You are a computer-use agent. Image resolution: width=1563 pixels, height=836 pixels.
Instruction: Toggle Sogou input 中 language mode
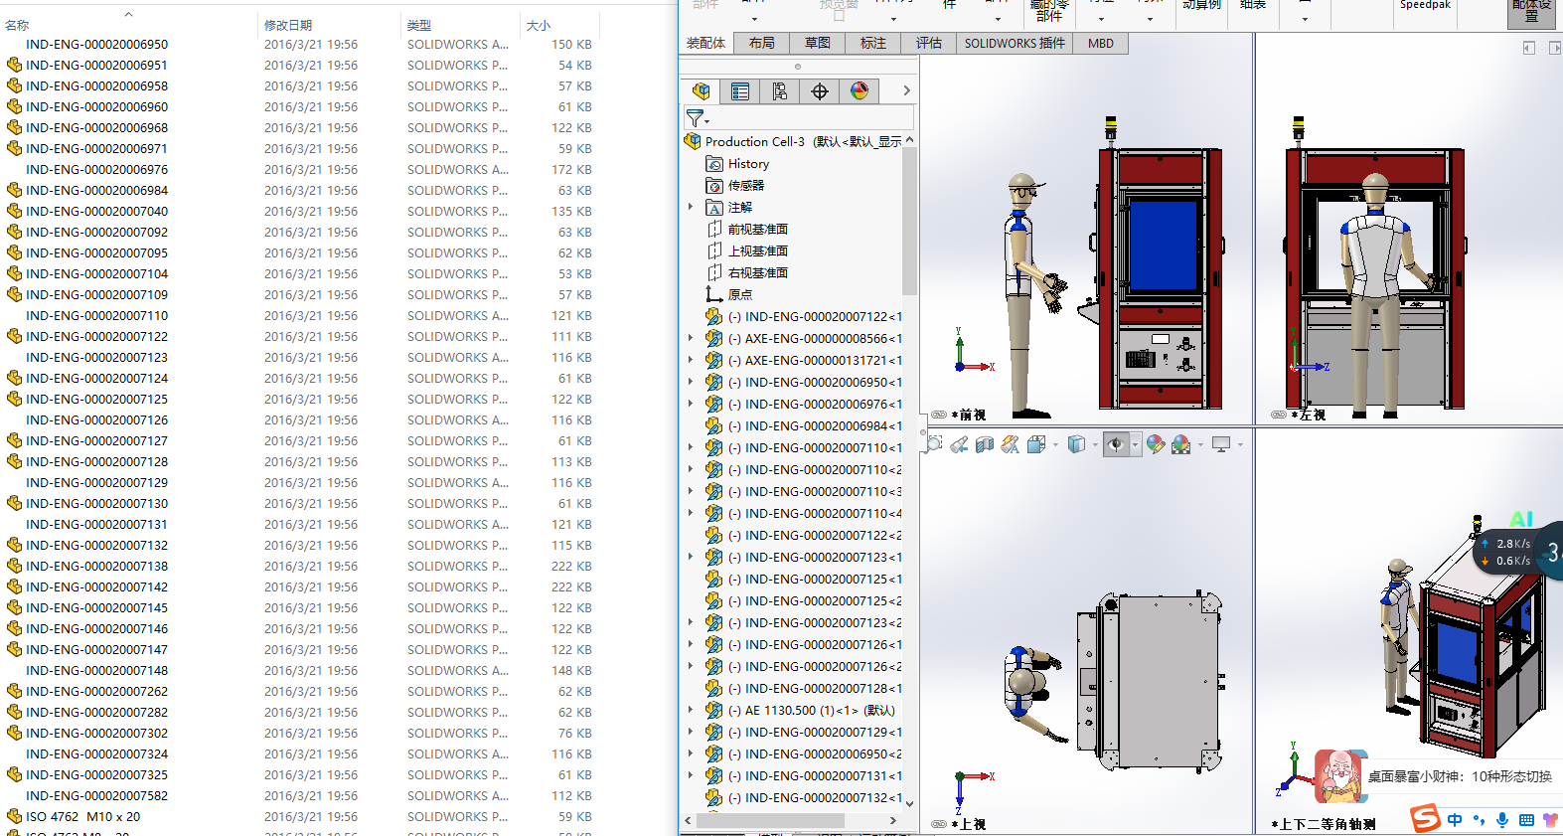click(1455, 820)
